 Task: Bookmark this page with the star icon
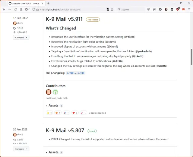coord(112,9)
